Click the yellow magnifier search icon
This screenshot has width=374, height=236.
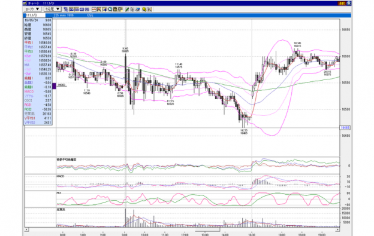144,10
